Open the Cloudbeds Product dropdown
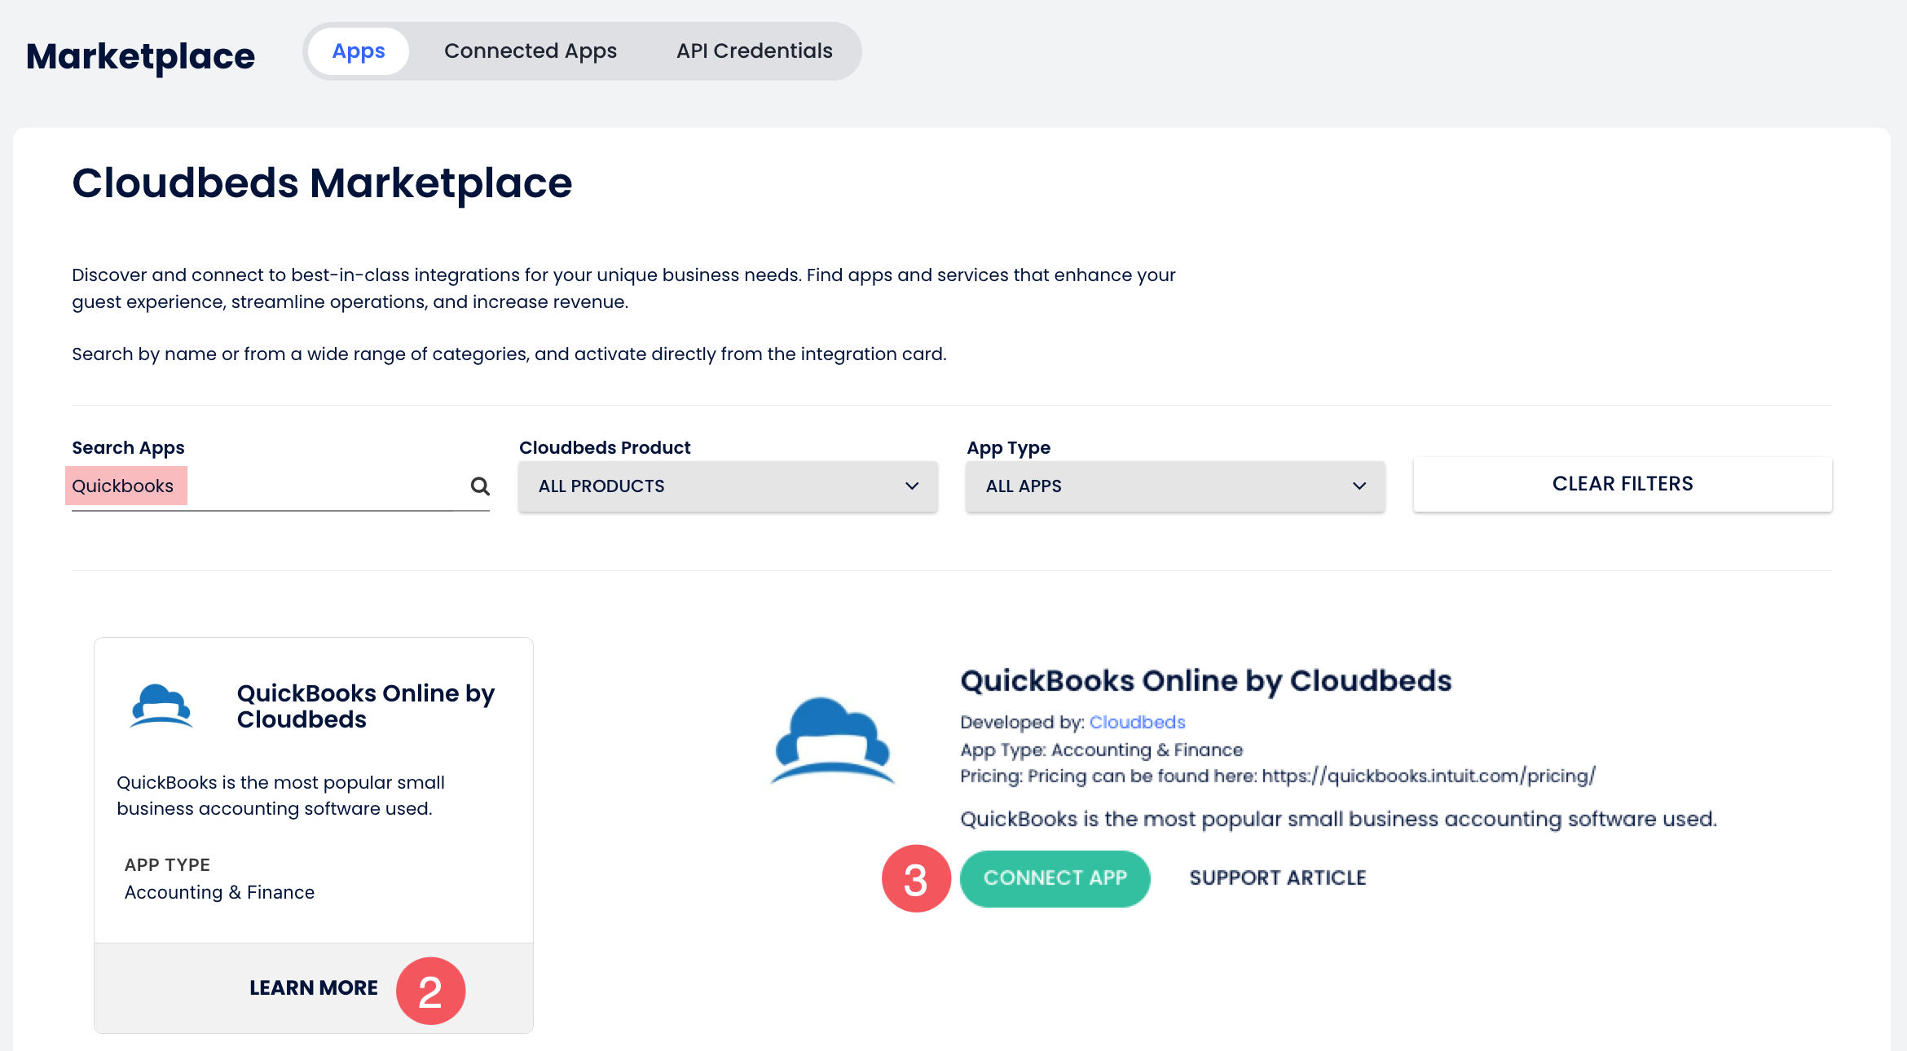 pyautogui.click(x=727, y=486)
